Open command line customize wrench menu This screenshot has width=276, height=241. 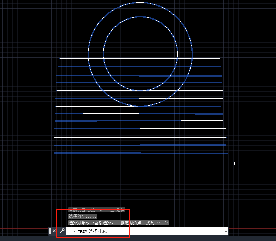62,231
